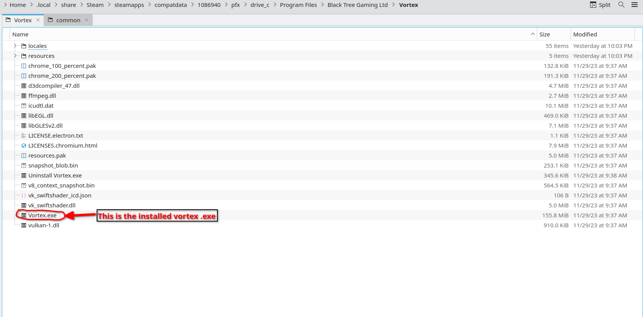Open breadcrumb chevron before Program Files
Screen dimensions: 643x317
(275, 5)
